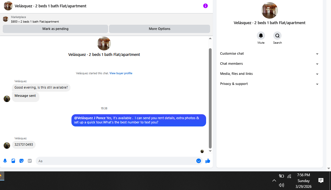Mark the listing as pending
The image size is (331, 190).
coord(55,29)
